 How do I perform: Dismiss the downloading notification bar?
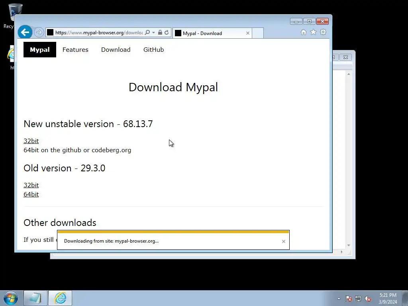(284, 241)
